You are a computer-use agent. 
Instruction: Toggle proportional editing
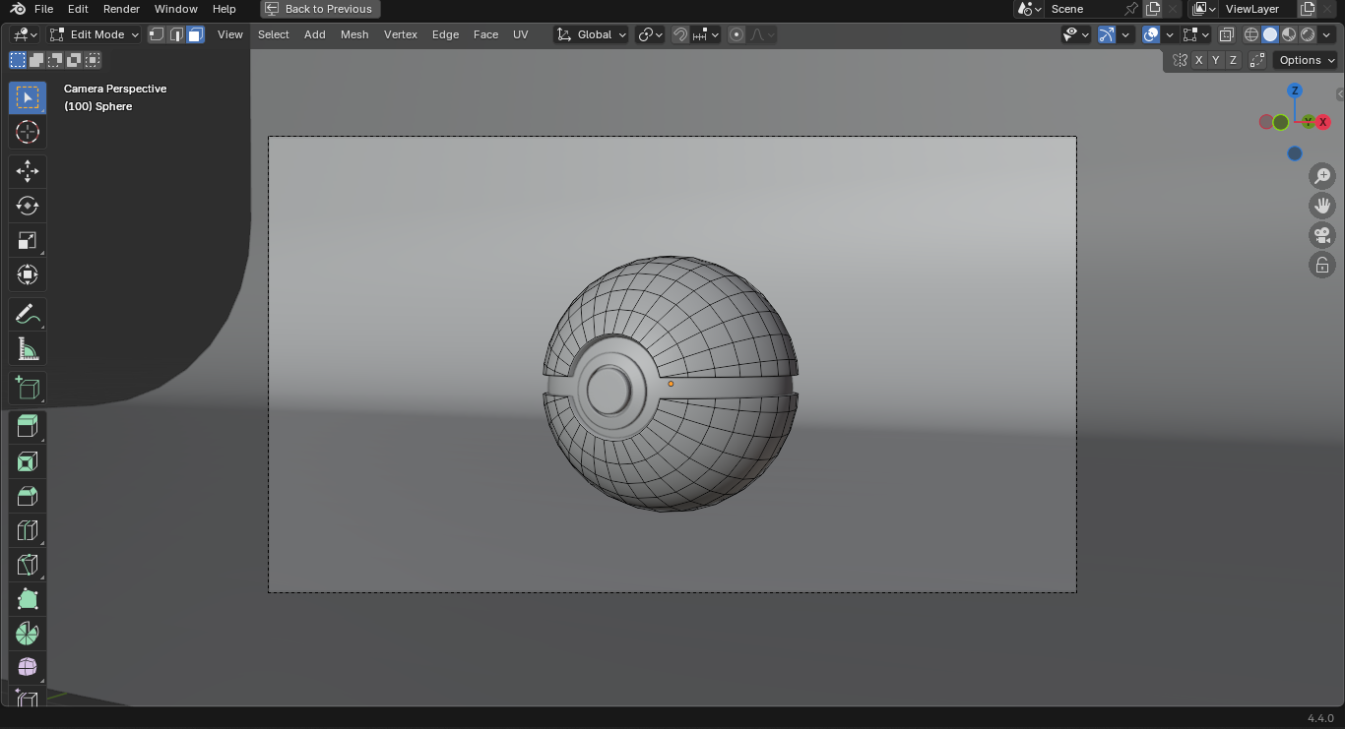(737, 34)
